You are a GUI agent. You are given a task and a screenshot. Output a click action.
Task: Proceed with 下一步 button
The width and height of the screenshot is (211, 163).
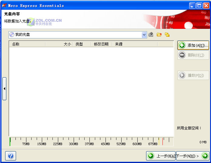click(193, 156)
